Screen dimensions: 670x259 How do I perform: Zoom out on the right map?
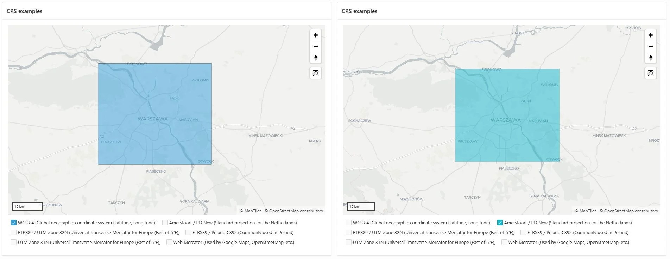click(x=651, y=46)
